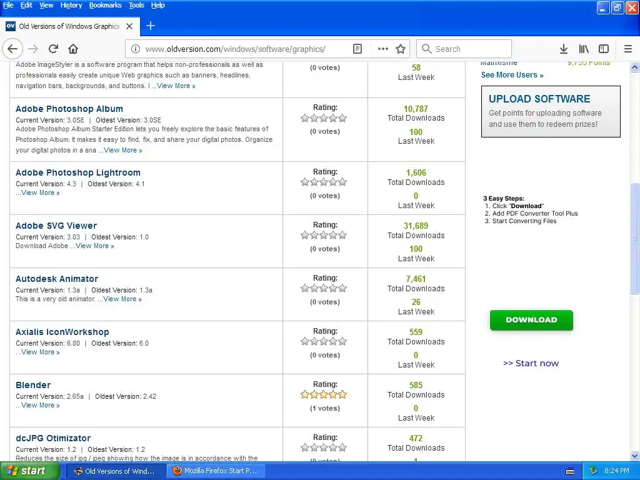
Task: Select the Old Versions of Windows Graphics tab
Action: [69, 26]
